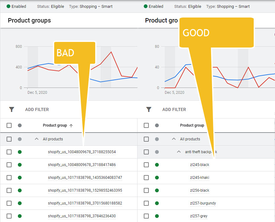The image size is (275, 222).
Task: Click the right panel filter funnel icon
Action: pos(149,109)
